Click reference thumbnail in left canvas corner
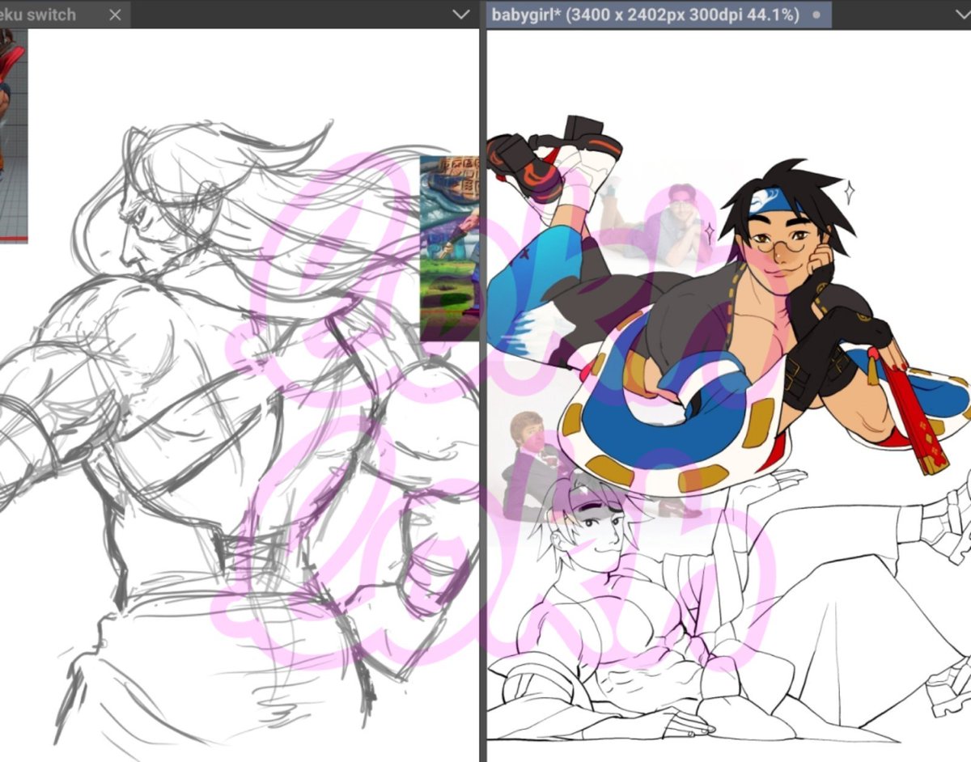This screenshot has height=762, width=971. 14,135
